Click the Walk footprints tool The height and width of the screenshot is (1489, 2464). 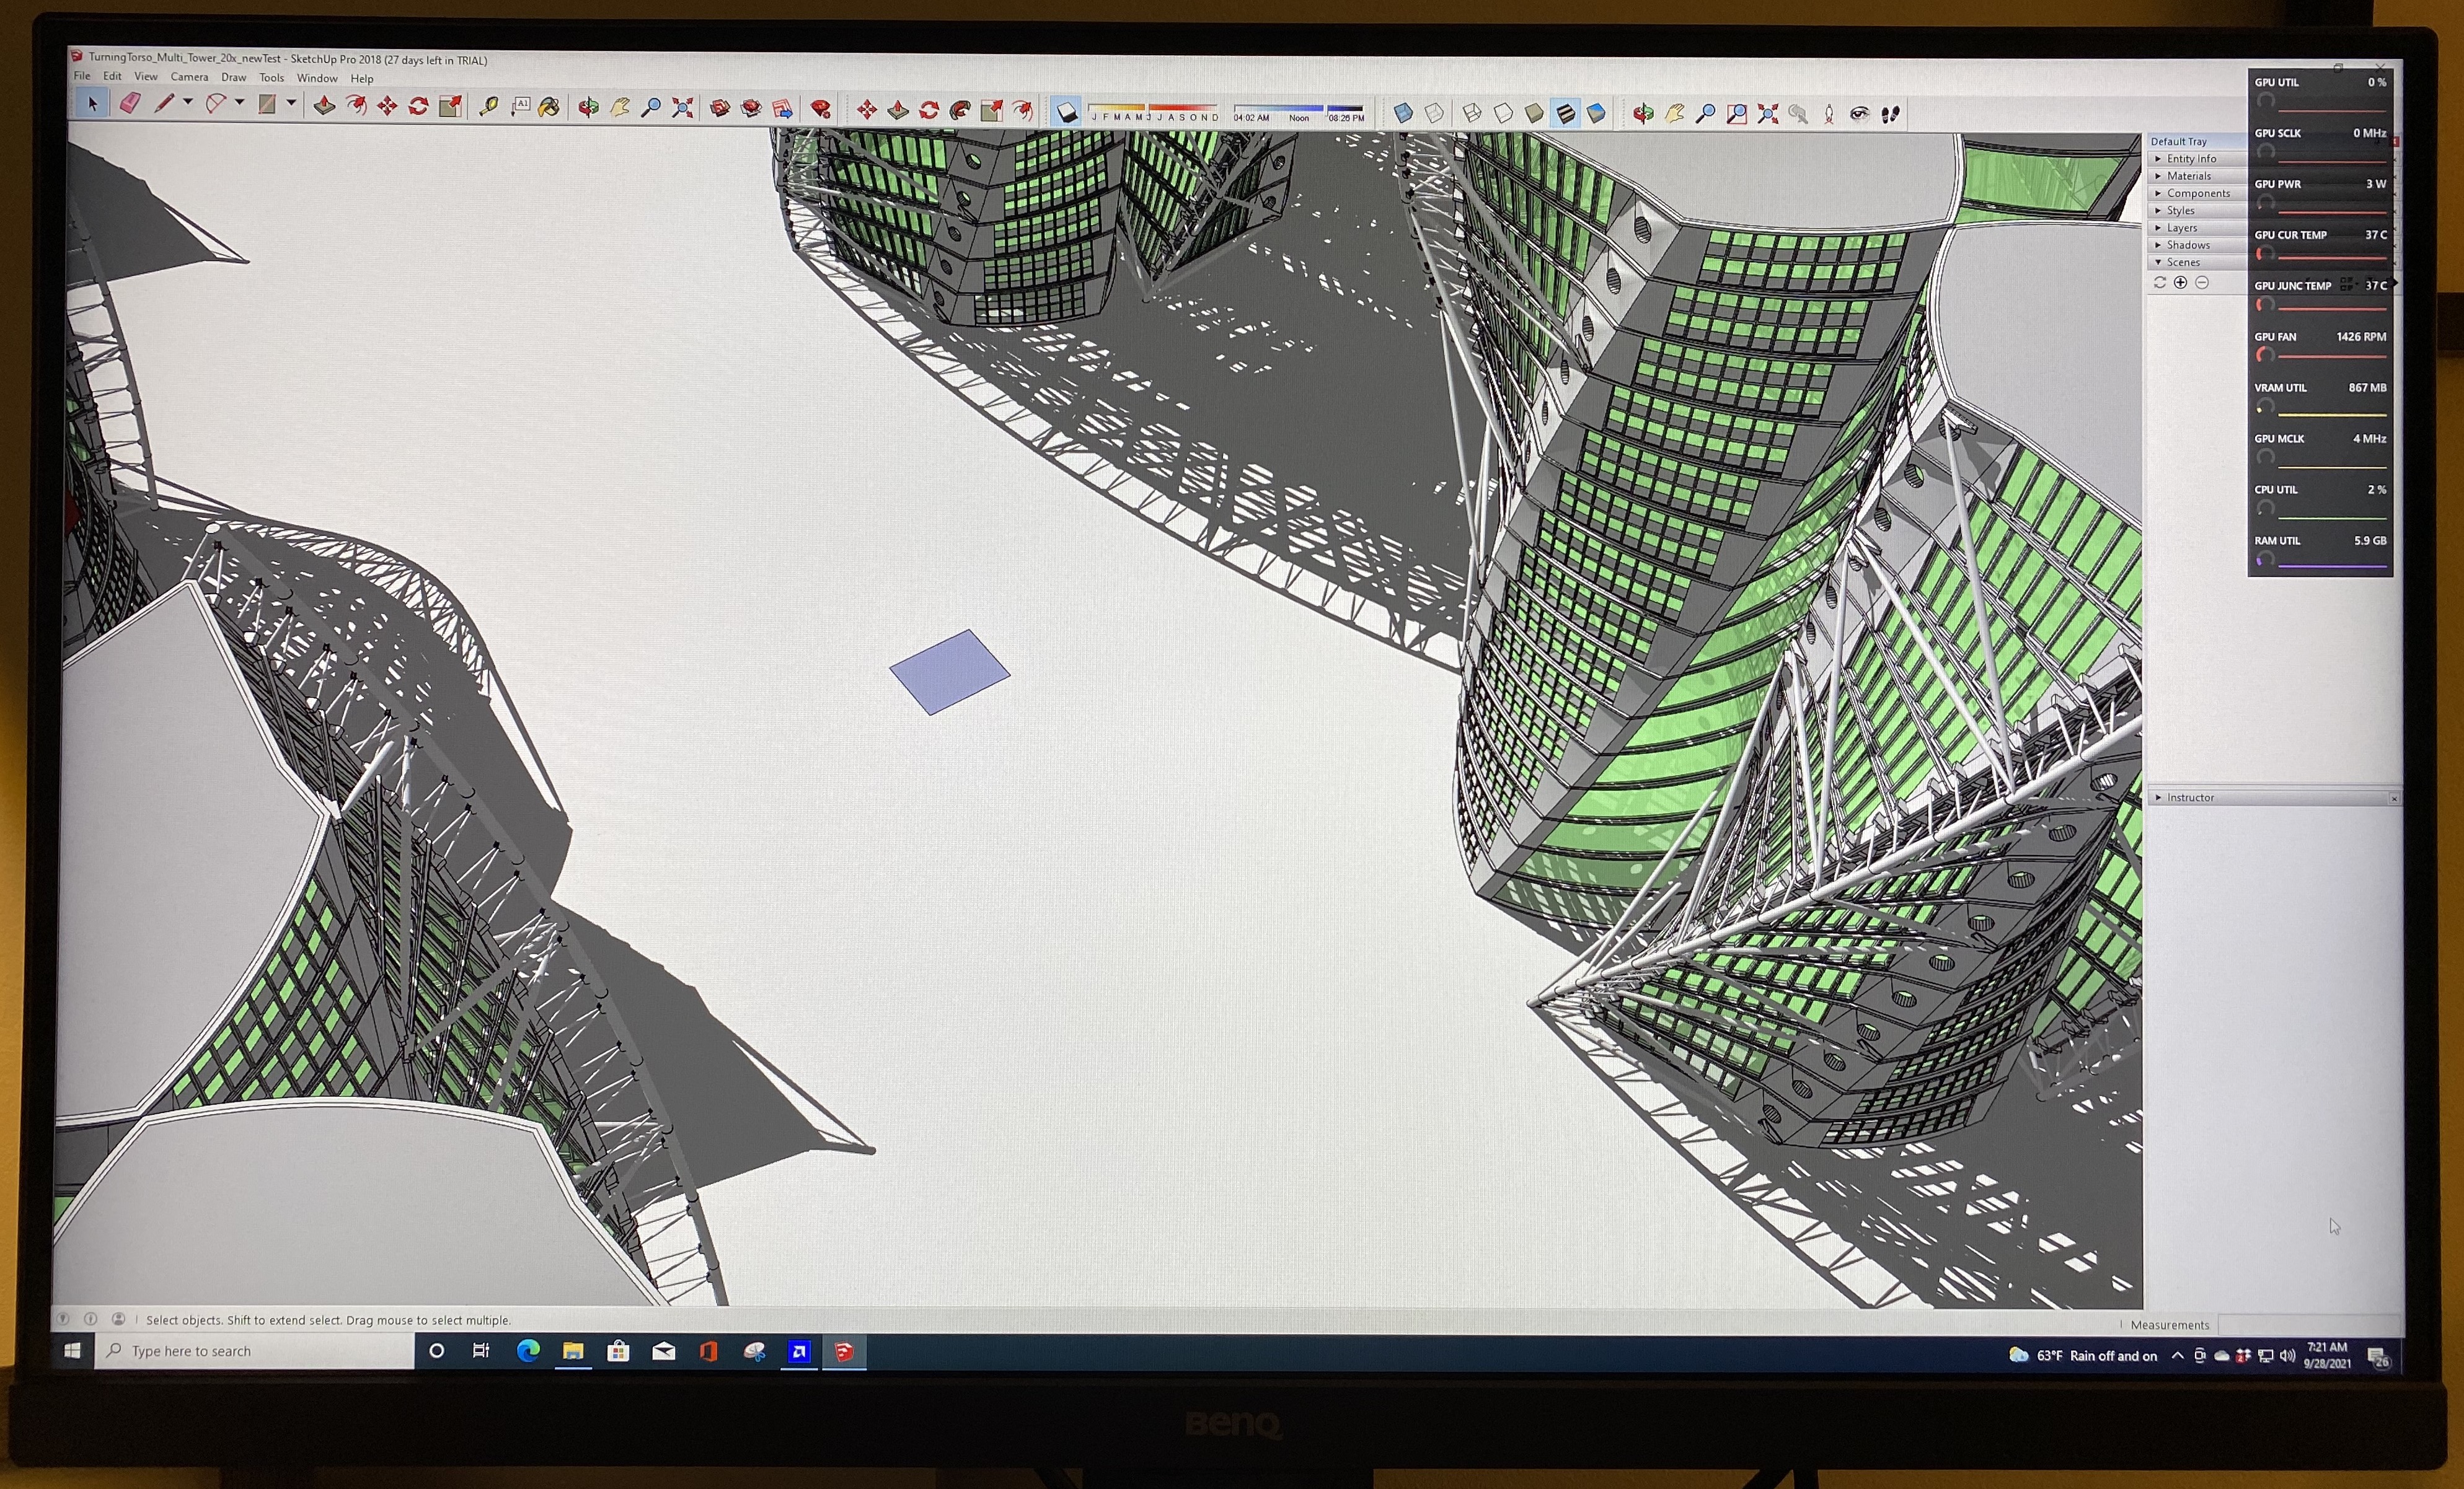pos(1890,114)
